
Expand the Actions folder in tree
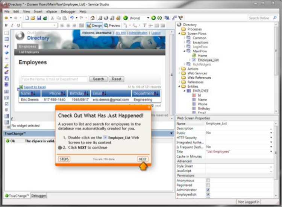(x=179, y=69)
